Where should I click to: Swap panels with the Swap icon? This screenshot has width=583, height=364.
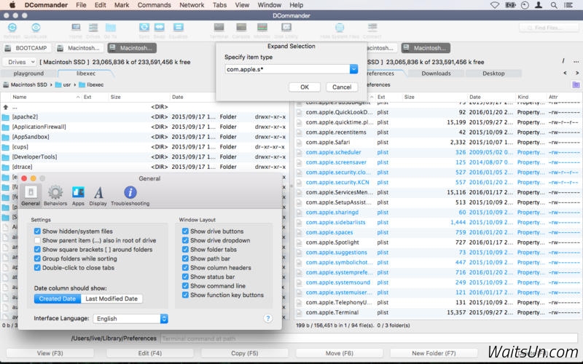(159, 28)
